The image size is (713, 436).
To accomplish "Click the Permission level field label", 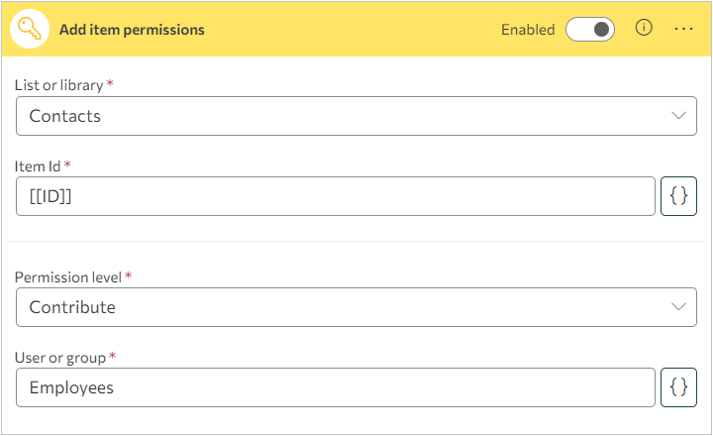I will (68, 277).
